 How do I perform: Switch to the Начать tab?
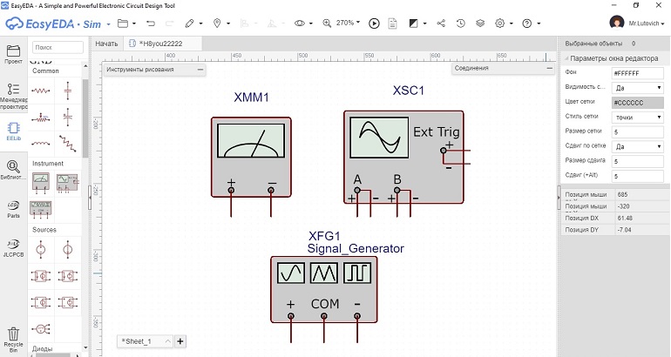(106, 44)
